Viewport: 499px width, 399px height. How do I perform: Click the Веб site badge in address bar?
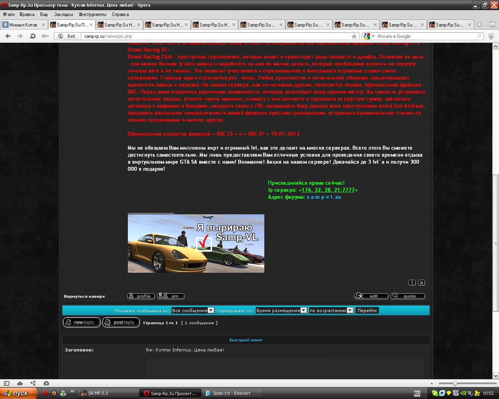[66, 36]
